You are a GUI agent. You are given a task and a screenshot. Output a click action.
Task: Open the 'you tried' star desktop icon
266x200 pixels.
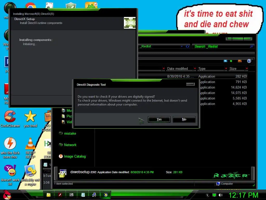(x=30, y=119)
